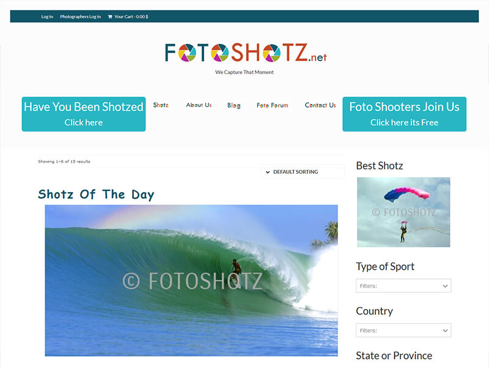Visit the Foto Forum page

272,105
